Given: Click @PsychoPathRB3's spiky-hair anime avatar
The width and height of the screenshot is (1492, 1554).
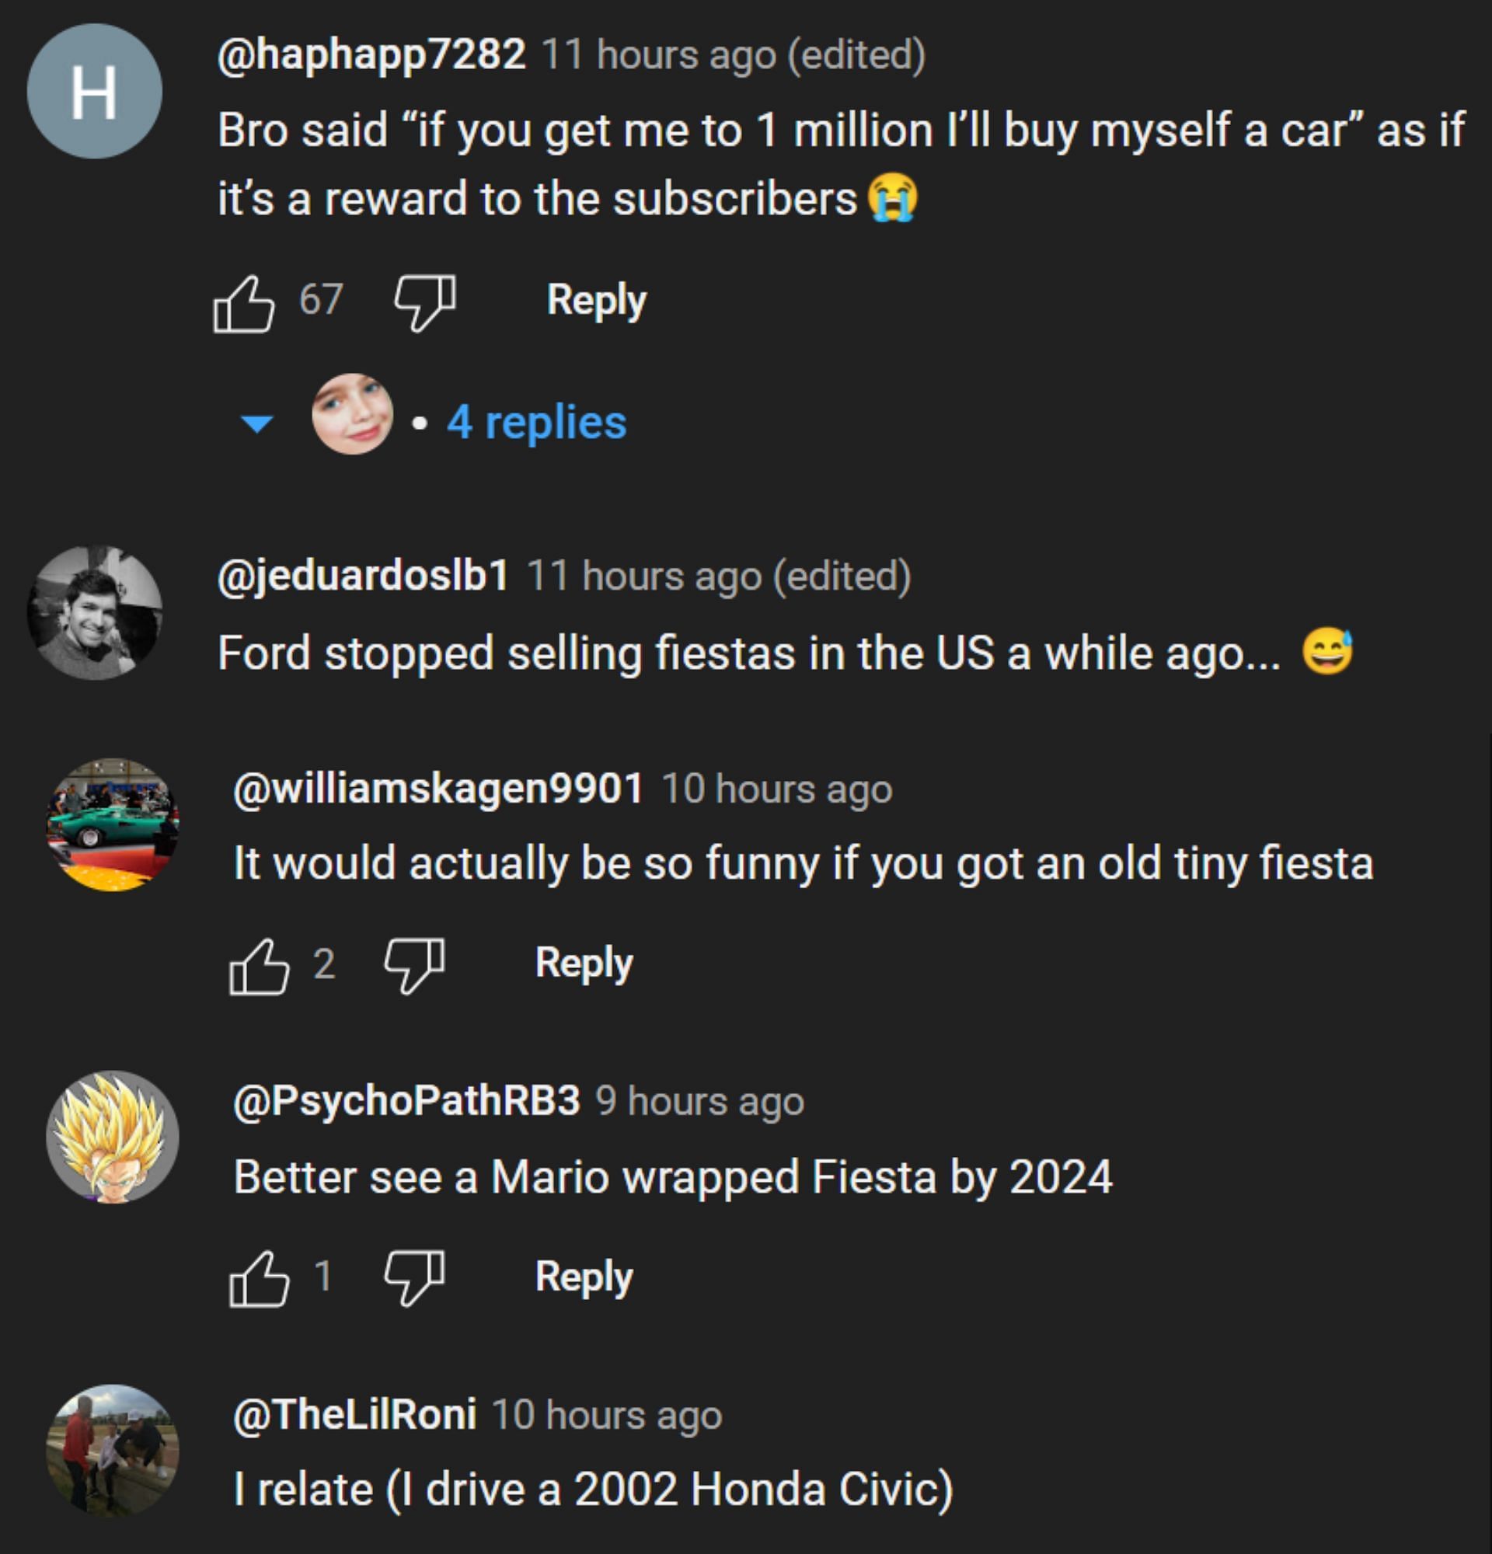Looking at the screenshot, I should click(112, 1137).
